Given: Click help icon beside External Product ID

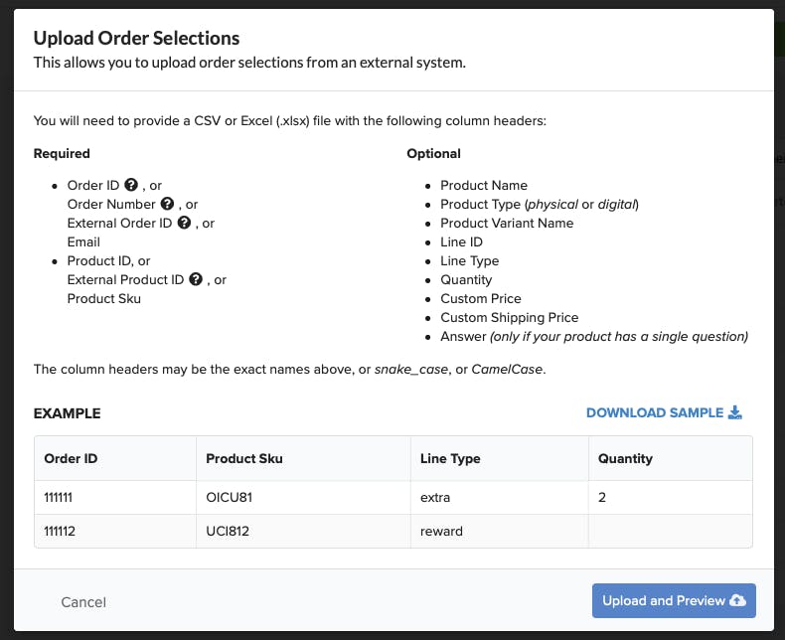Looking at the screenshot, I should [x=196, y=279].
